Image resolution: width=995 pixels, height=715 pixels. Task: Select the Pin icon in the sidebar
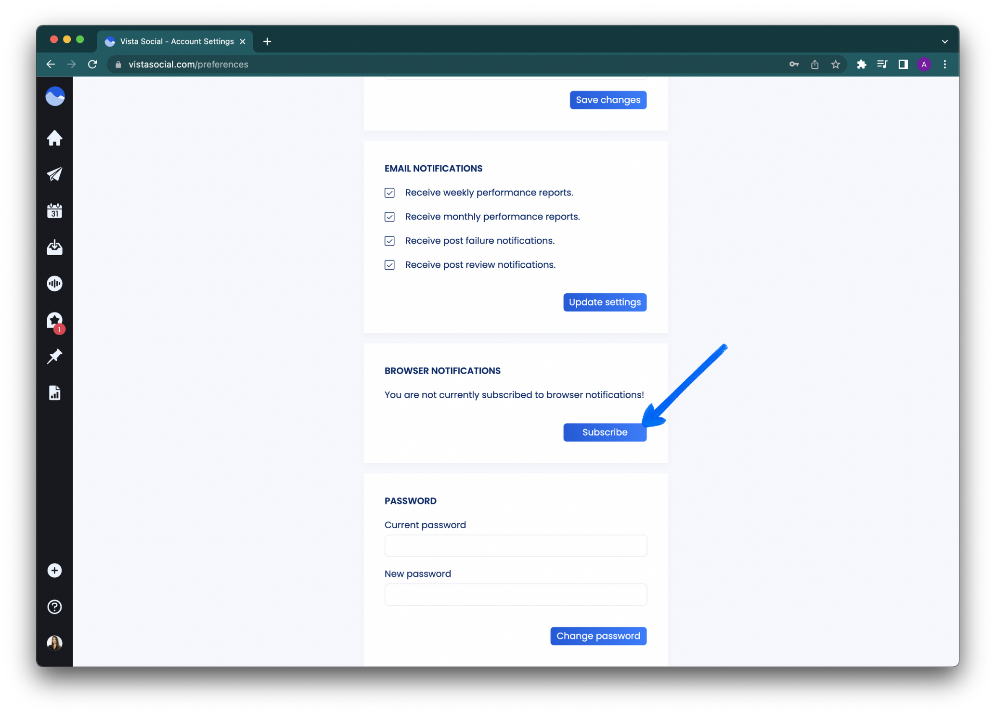54,356
